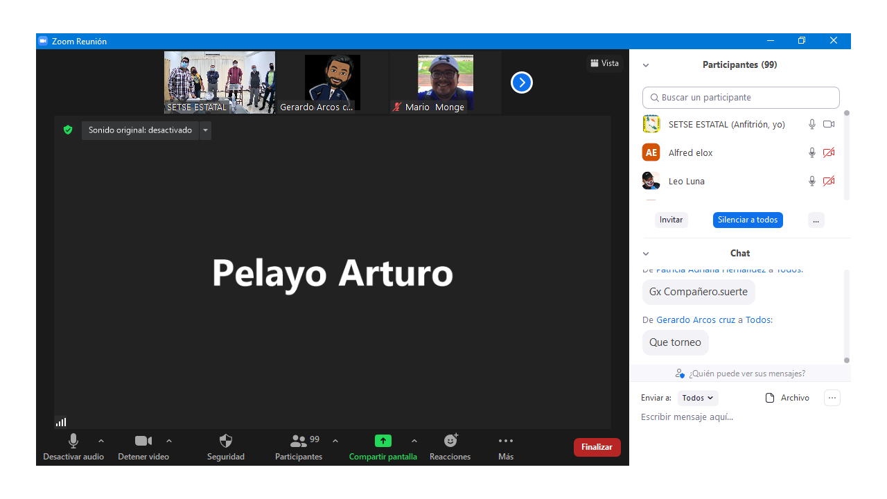
Task: Select the SETSE ESTATAL video thumbnail
Action: click(220, 82)
